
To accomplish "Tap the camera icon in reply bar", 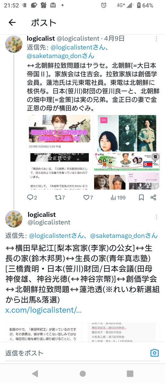I will tap(154, 353).
